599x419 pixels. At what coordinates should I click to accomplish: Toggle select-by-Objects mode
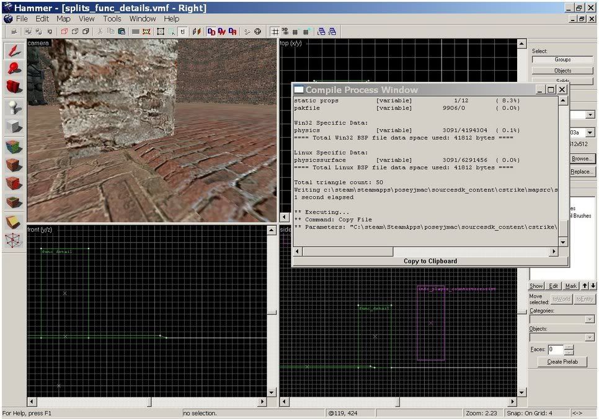(x=562, y=71)
